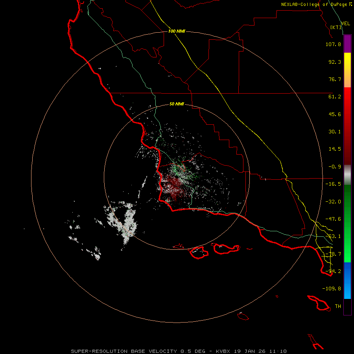Click the 30.1 legend value
Image resolution: width=354 pixels, height=354 pixels.
click(x=335, y=132)
